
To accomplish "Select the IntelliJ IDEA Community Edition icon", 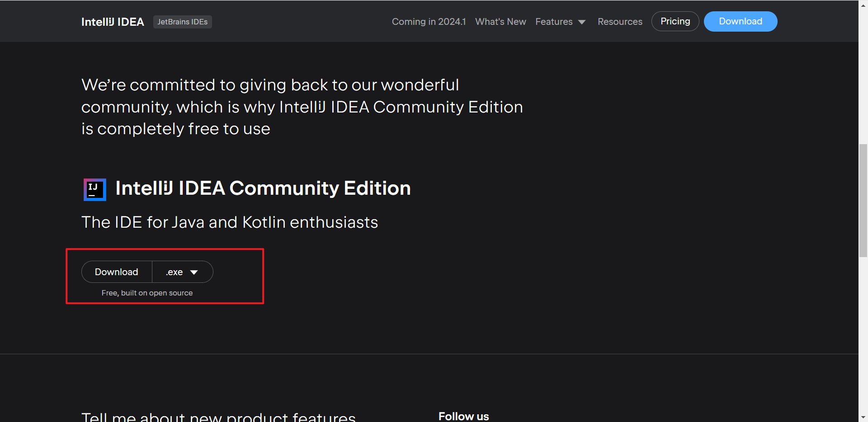I will click(94, 189).
